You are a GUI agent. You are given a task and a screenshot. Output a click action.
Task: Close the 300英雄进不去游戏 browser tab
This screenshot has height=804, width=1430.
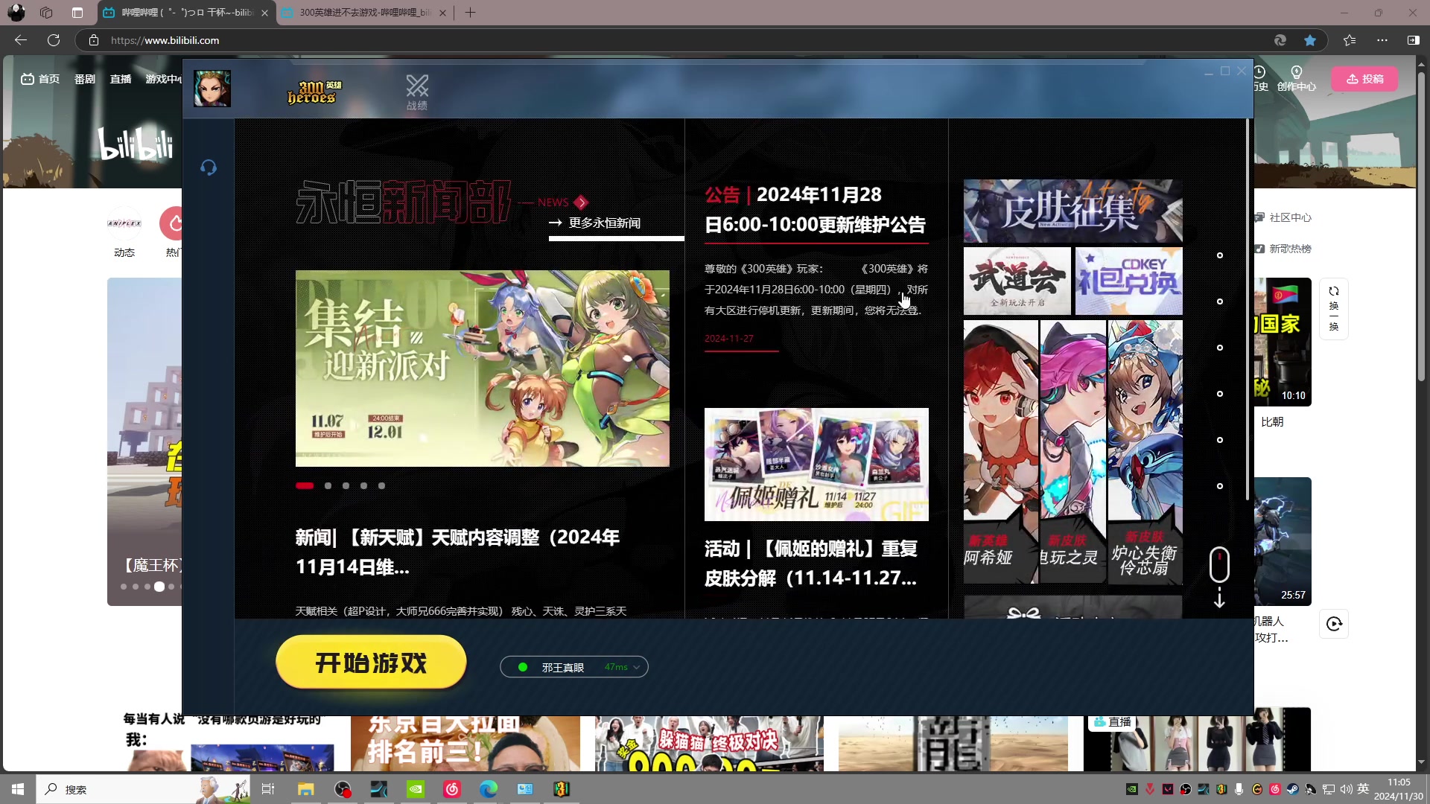tap(443, 13)
